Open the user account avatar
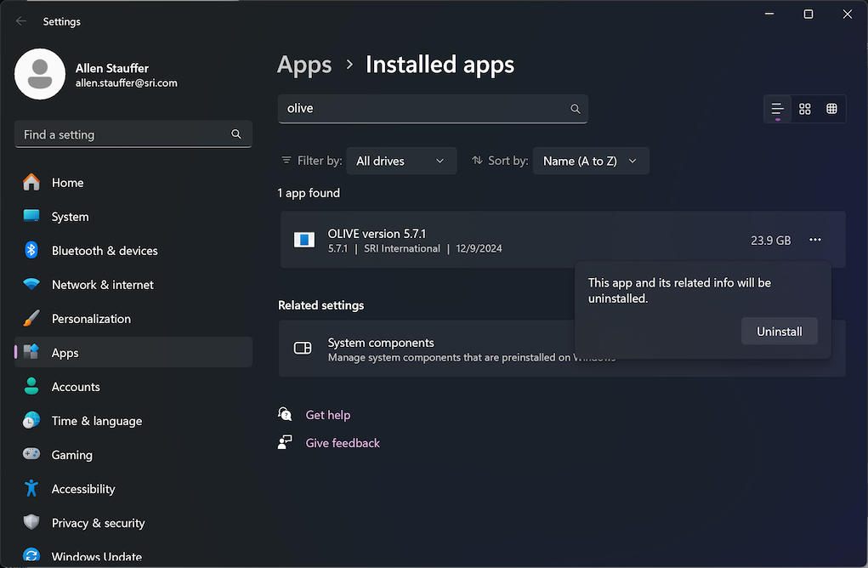 point(40,74)
